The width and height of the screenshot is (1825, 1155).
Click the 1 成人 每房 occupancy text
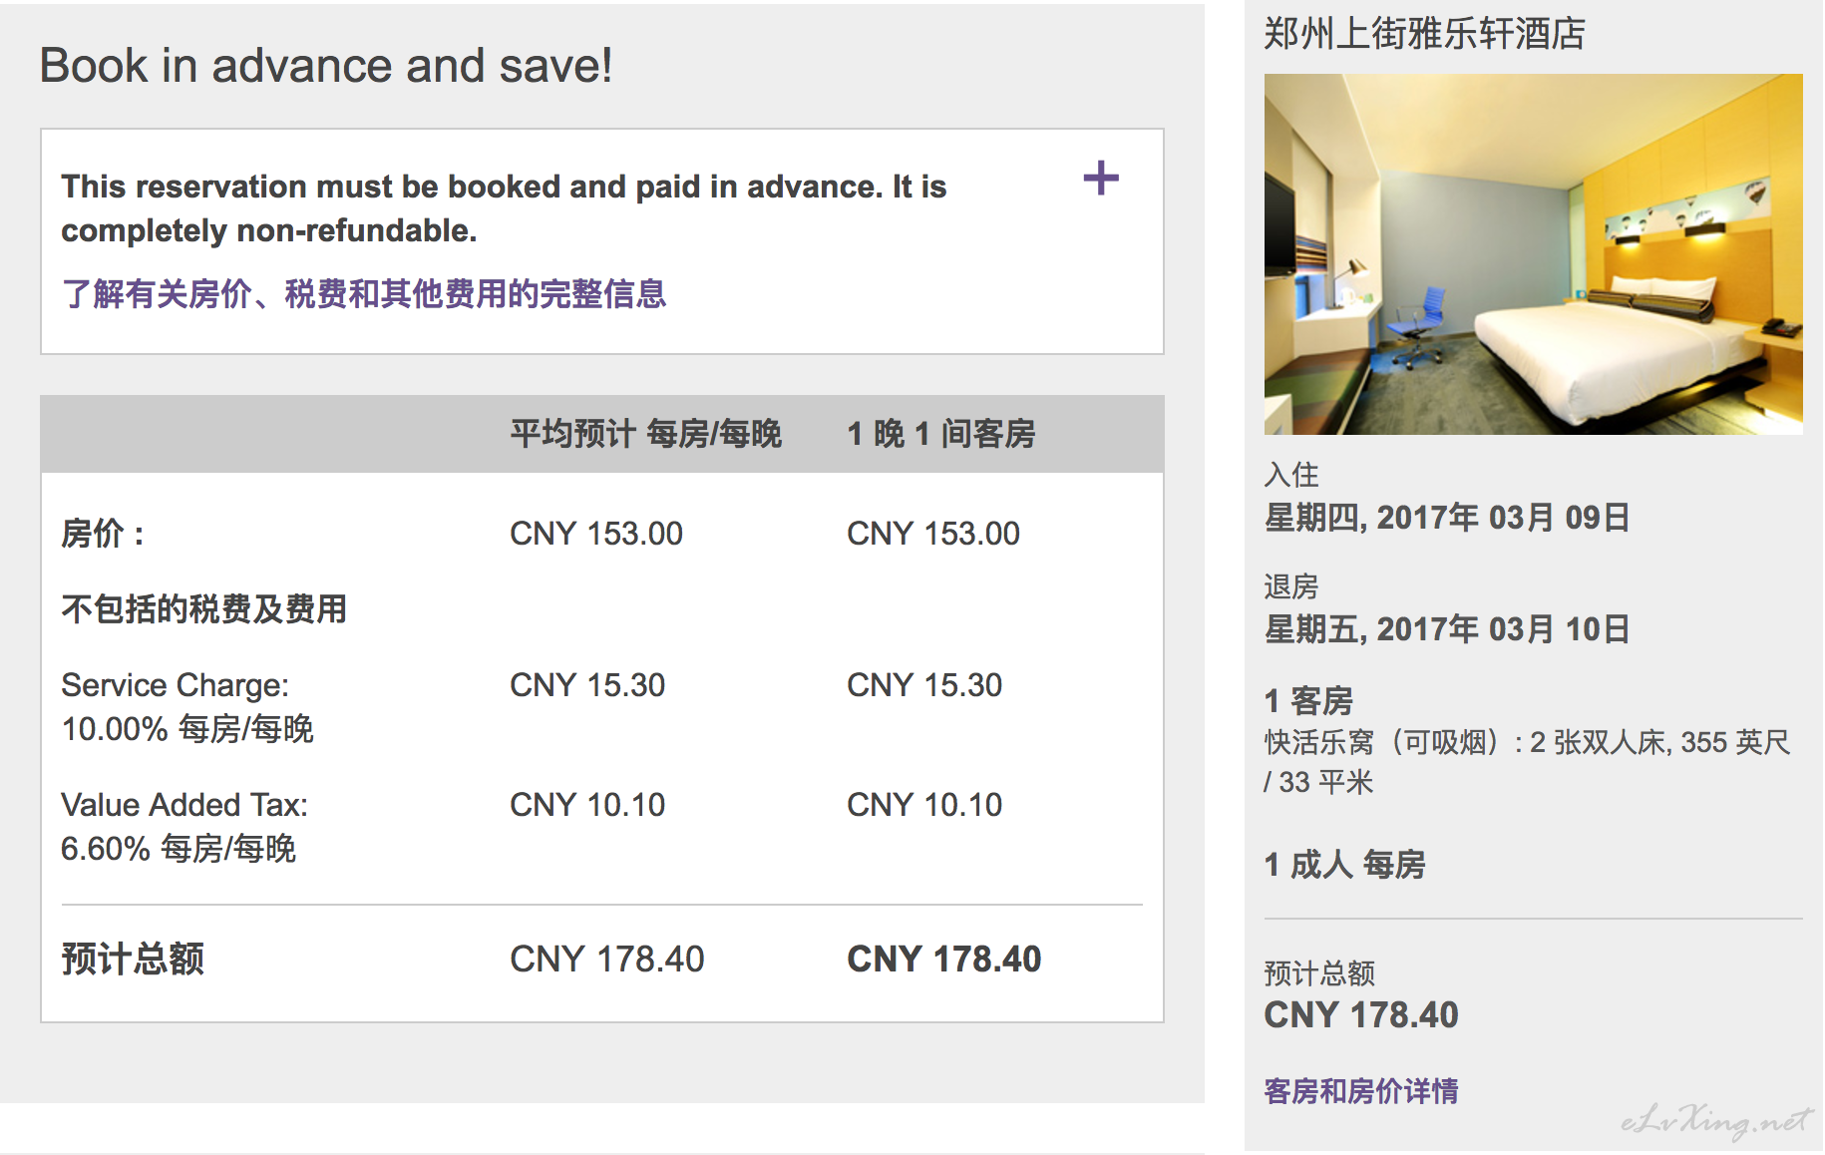[x=1344, y=864]
